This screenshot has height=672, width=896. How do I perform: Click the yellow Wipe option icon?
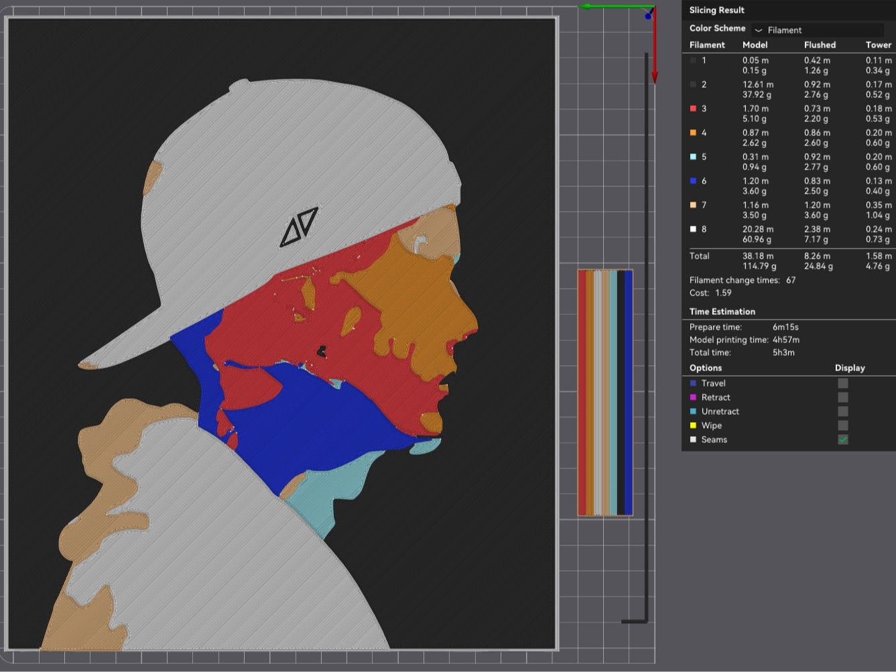pyautogui.click(x=693, y=425)
